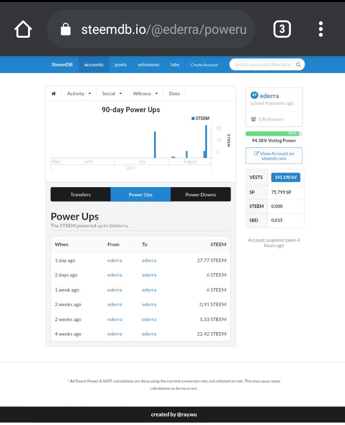The height and width of the screenshot is (425, 345).
Task: Tap the browser home icon
Action: tap(23, 29)
